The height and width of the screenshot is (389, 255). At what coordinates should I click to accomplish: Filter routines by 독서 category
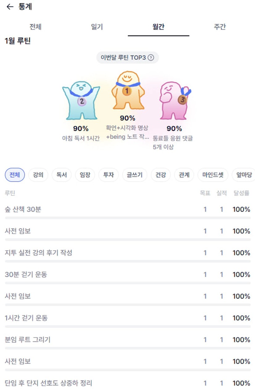coord(62,175)
